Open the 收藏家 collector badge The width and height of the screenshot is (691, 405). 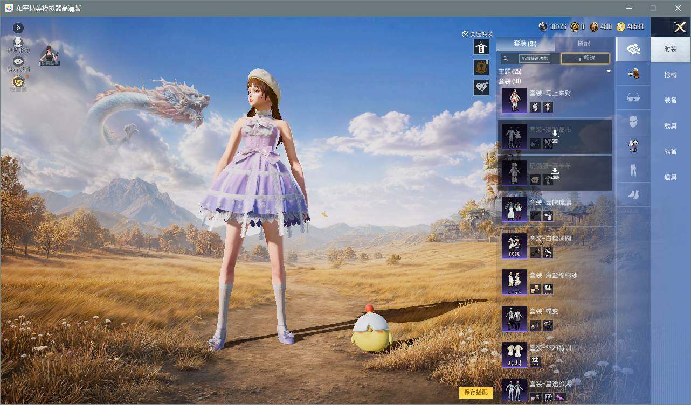coord(18,83)
